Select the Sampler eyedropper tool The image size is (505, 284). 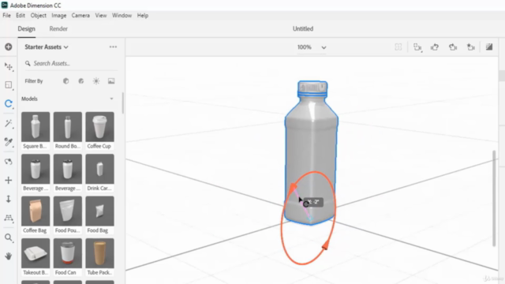(9, 142)
